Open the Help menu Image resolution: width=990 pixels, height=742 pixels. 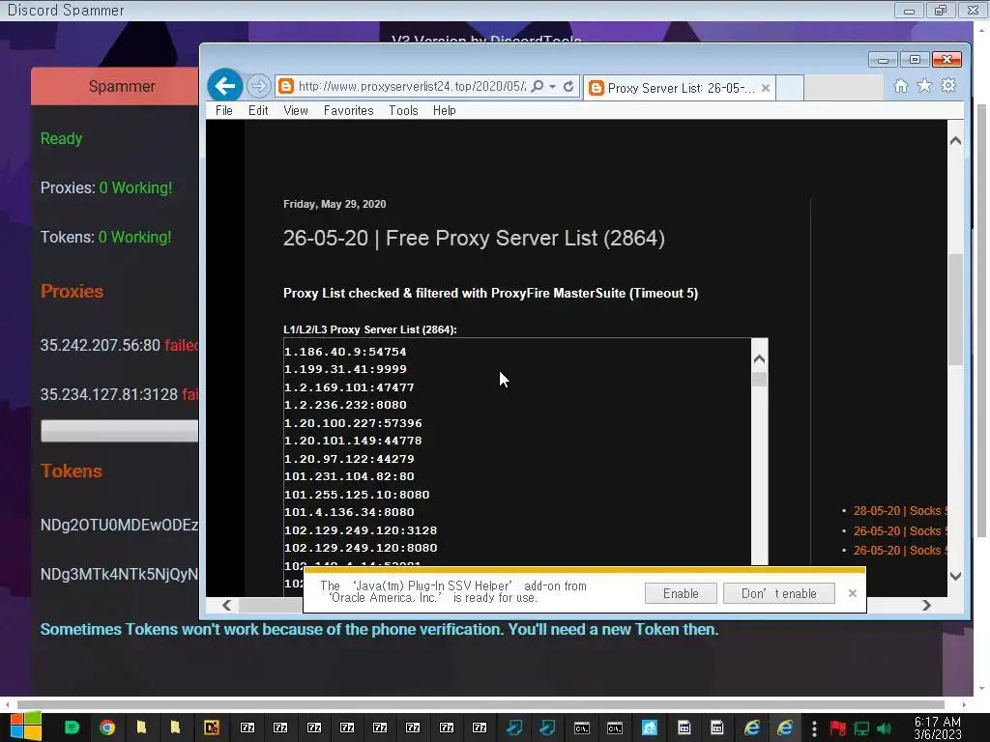pyautogui.click(x=444, y=110)
